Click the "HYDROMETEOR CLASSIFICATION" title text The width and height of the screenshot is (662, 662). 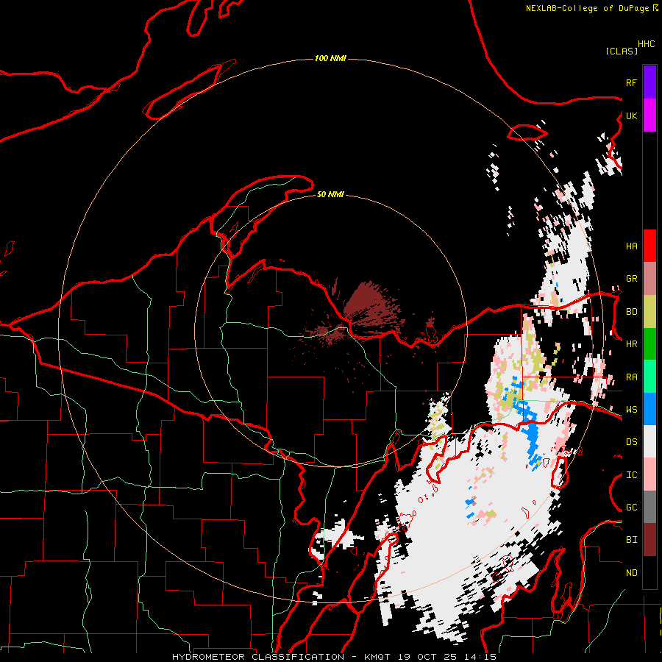tap(258, 657)
